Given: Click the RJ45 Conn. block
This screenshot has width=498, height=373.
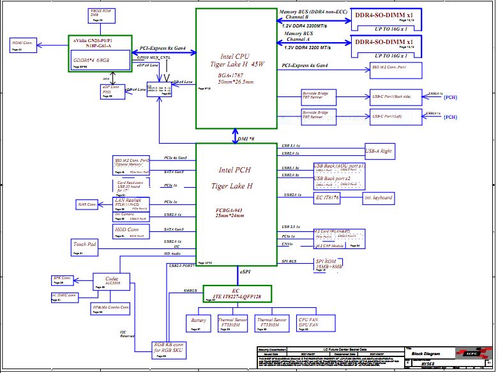Looking at the screenshot, I should click(87, 204).
